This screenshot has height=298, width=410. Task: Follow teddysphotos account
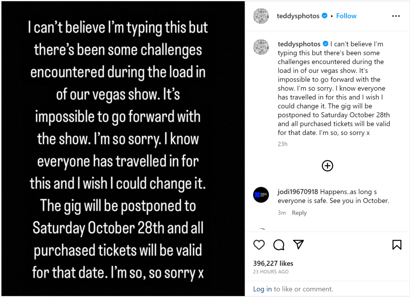coord(346,16)
